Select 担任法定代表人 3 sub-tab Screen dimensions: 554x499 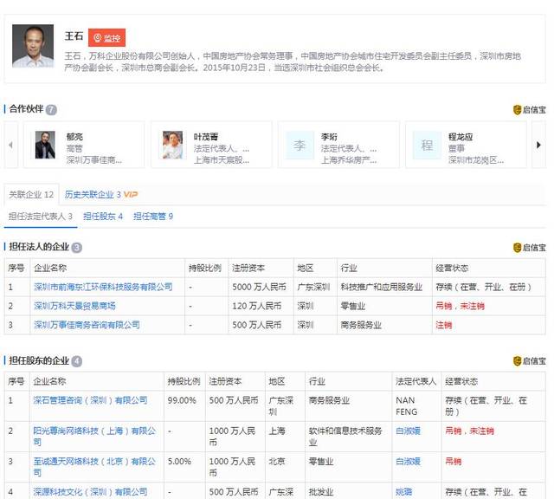[41, 216]
